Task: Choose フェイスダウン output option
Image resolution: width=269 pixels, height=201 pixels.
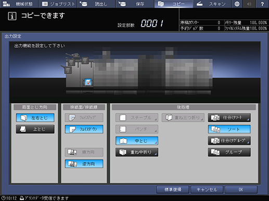Action: [84, 129]
